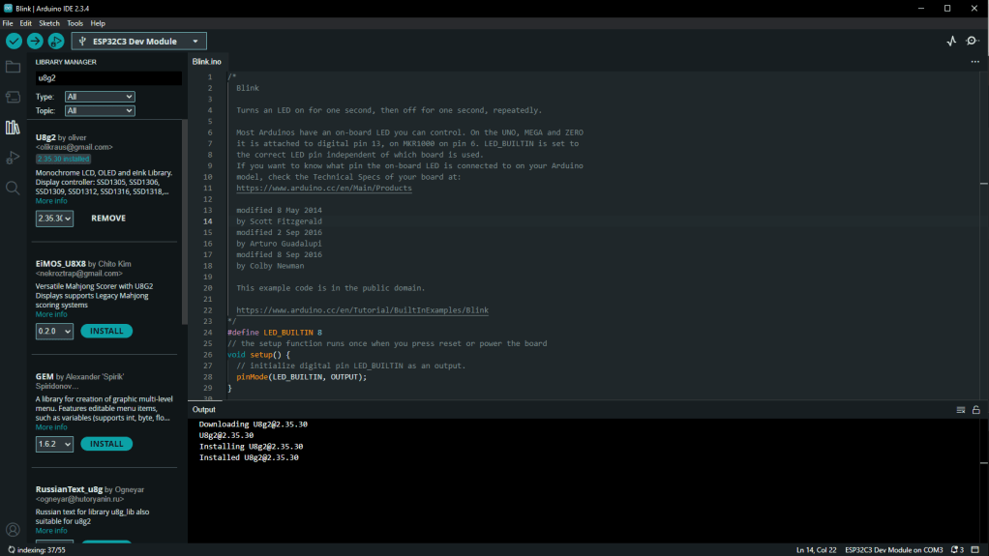The image size is (989, 556).
Task: Open the sidebar Search panel
Action: click(13, 188)
